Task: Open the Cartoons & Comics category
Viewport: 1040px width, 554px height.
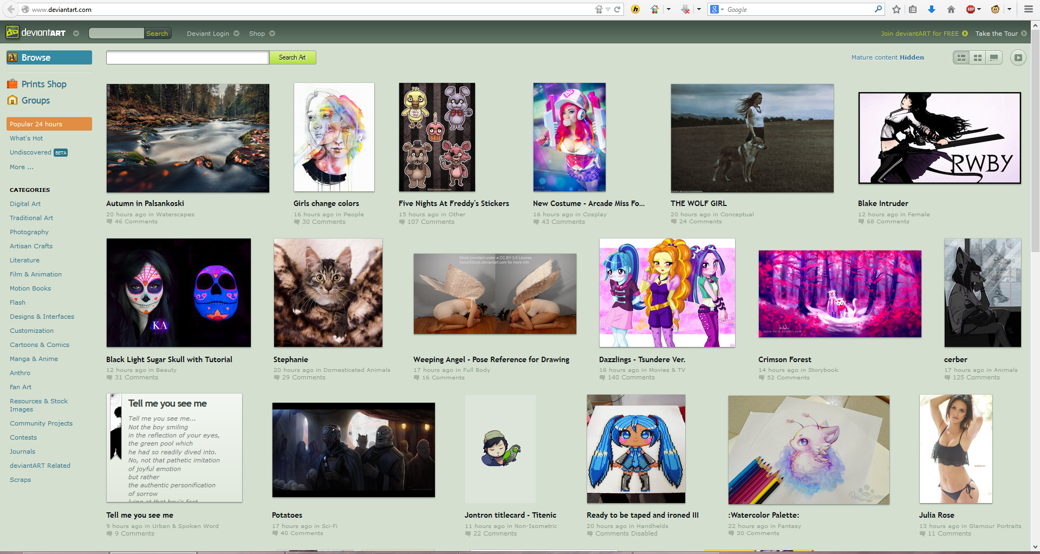Action: coord(40,345)
